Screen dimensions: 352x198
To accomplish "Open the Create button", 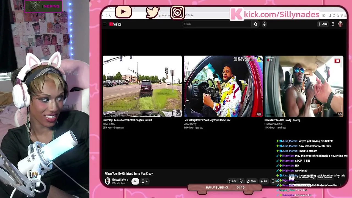I will [x=323, y=24].
